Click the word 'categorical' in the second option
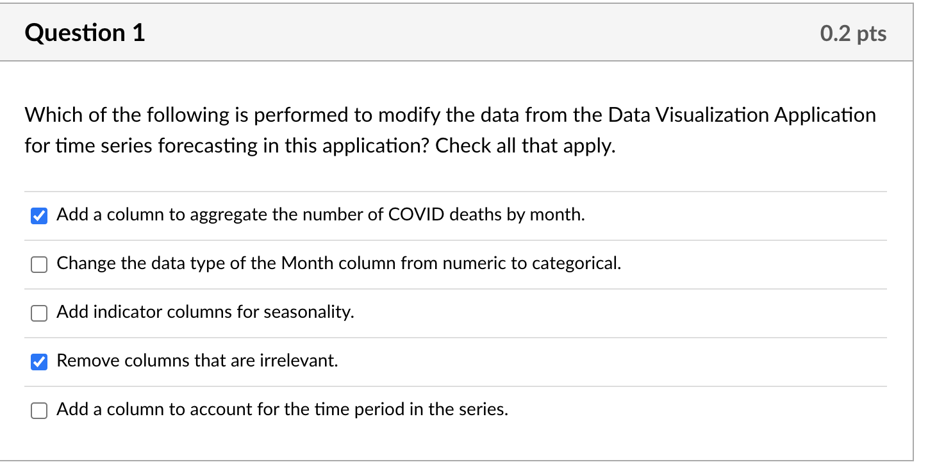This screenshot has height=469, width=937. [581, 263]
